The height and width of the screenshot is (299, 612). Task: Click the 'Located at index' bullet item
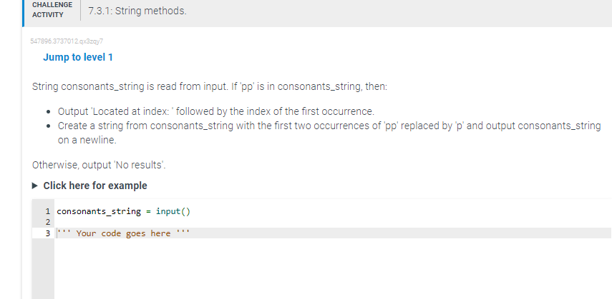coord(216,112)
